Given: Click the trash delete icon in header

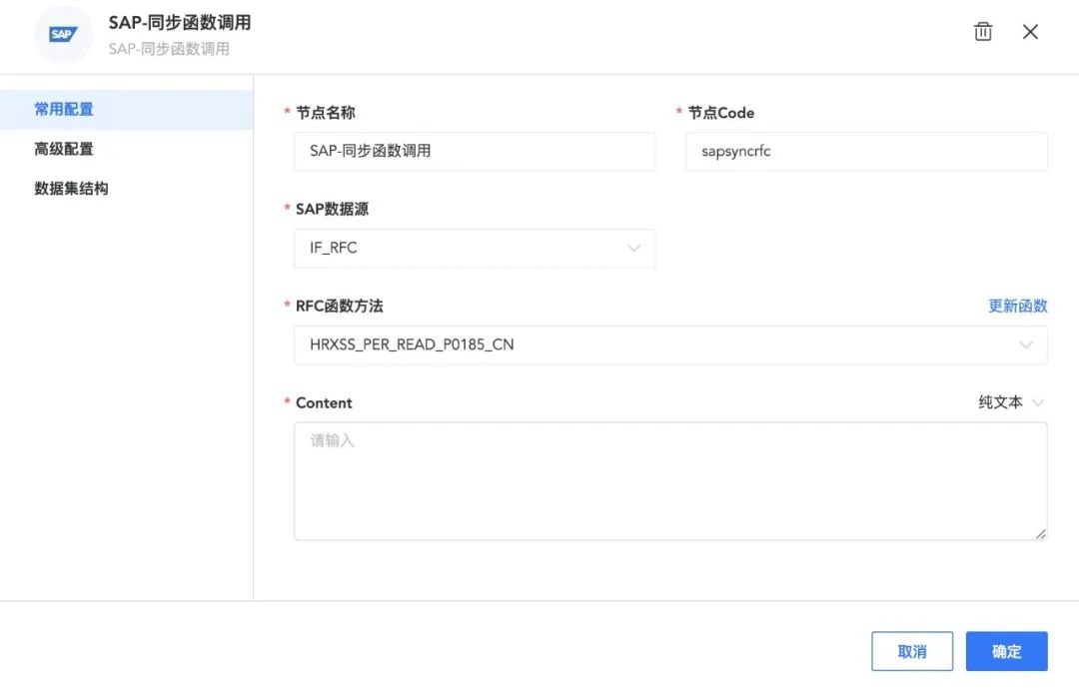Looking at the screenshot, I should point(983,32).
